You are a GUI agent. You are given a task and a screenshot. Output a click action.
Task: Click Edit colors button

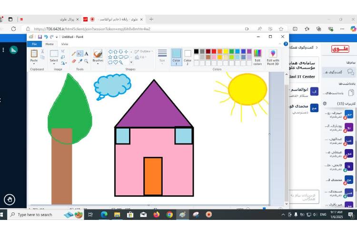tap(258, 57)
